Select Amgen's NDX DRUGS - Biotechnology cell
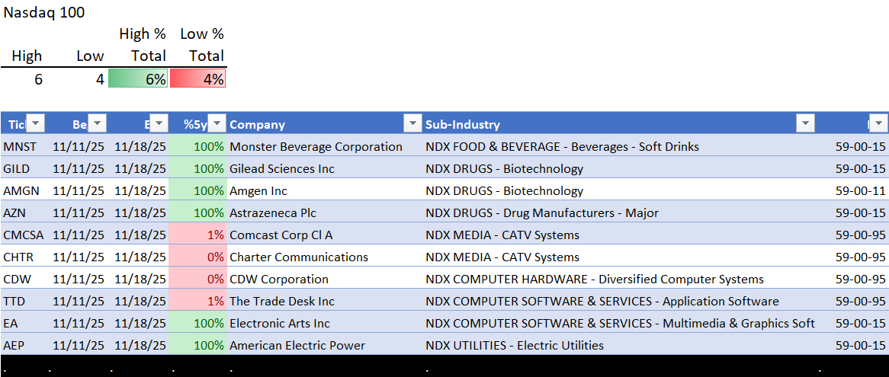Image resolution: width=889 pixels, height=377 pixels. click(504, 190)
